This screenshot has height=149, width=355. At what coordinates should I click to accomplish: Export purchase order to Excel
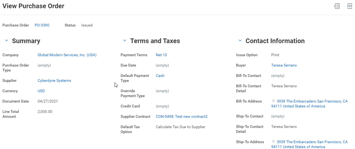click(x=337, y=6)
